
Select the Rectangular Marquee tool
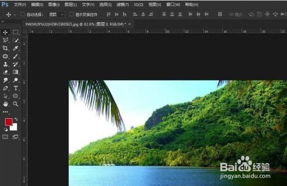[x=15, y=32]
